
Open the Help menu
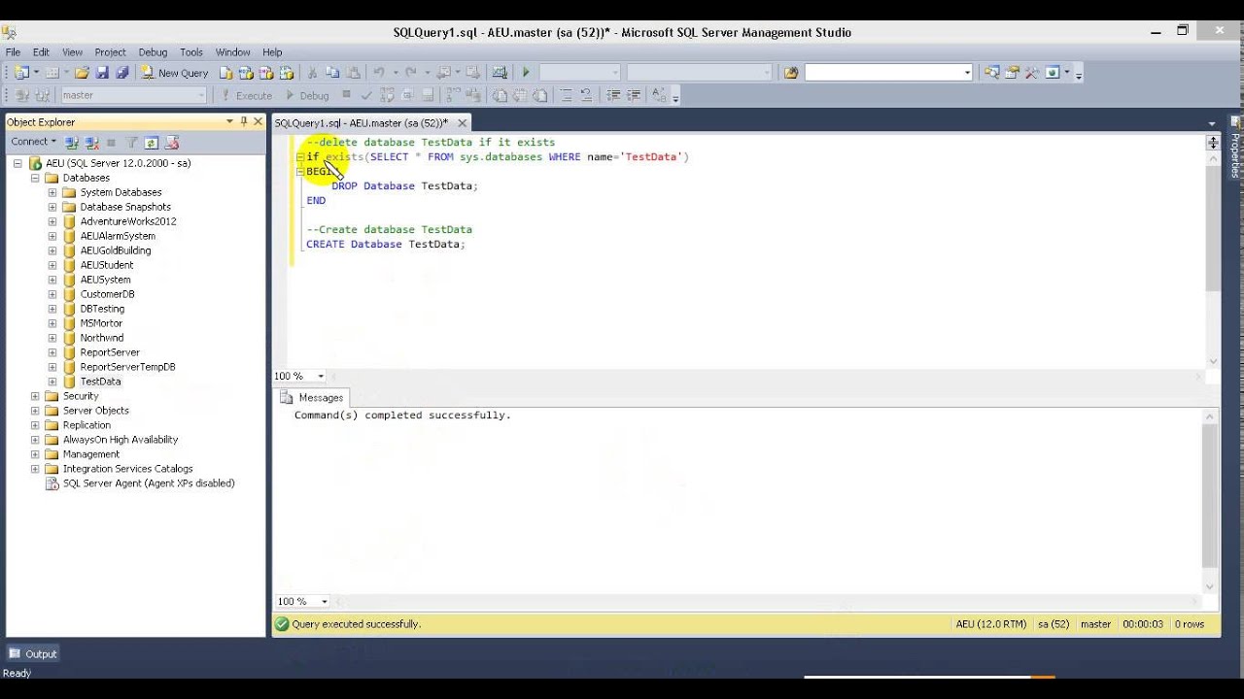click(x=272, y=52)
